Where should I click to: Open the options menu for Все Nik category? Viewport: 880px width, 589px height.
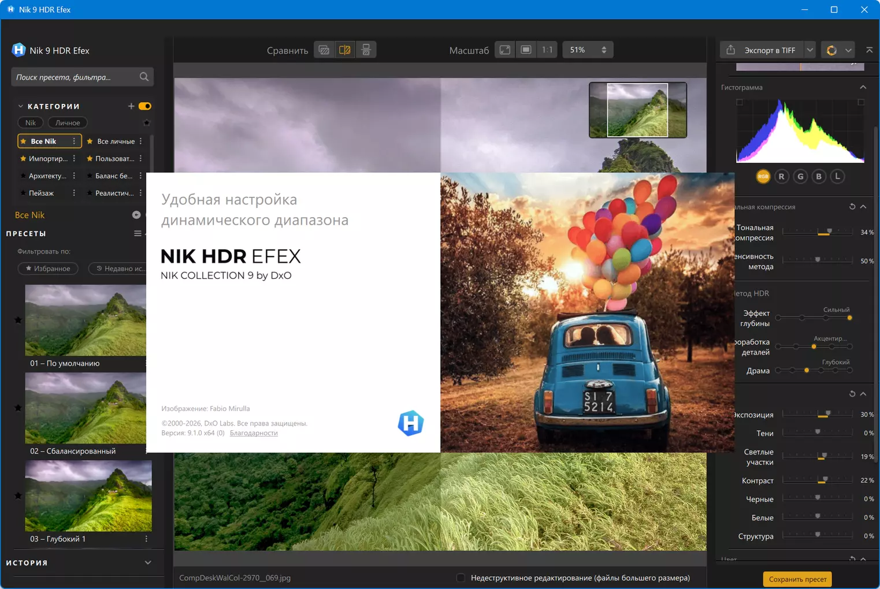(74, 141)
